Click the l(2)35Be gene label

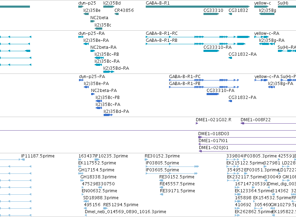(92, 10)
